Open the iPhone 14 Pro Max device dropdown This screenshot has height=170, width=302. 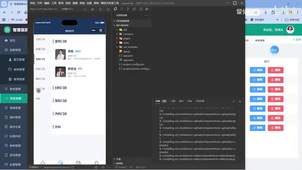[x=43, y=9]
